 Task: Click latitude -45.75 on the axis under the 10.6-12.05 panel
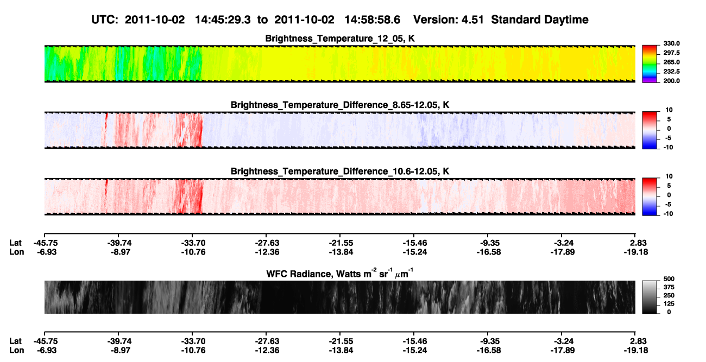[45, 243]
